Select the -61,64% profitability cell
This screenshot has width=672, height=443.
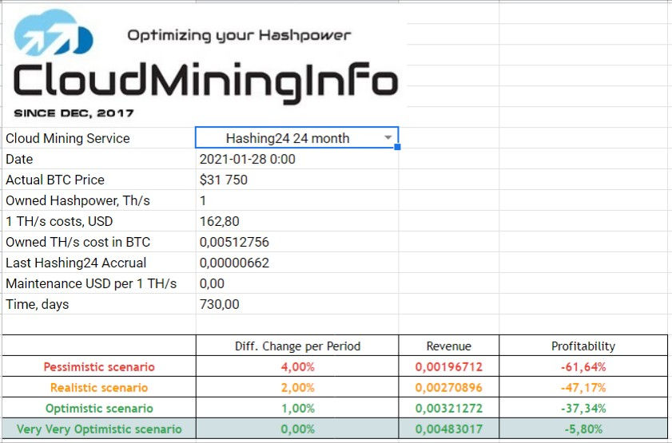click(583, 367)
